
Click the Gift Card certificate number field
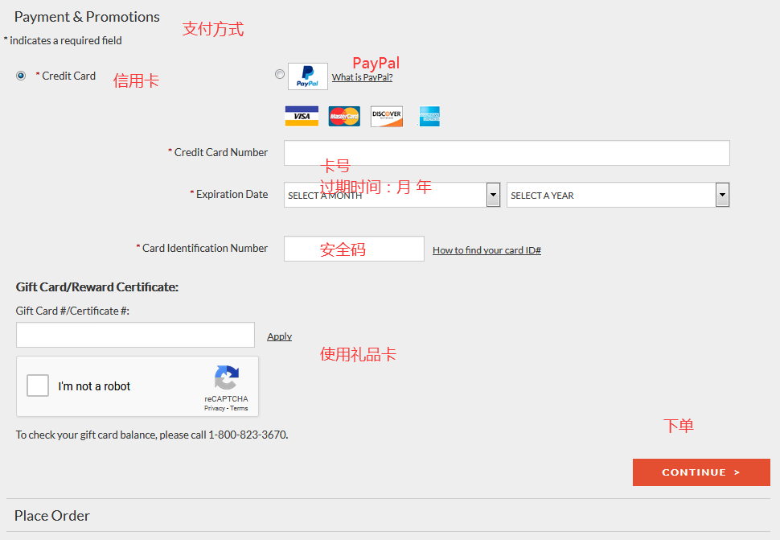click(x=135, y=335)
